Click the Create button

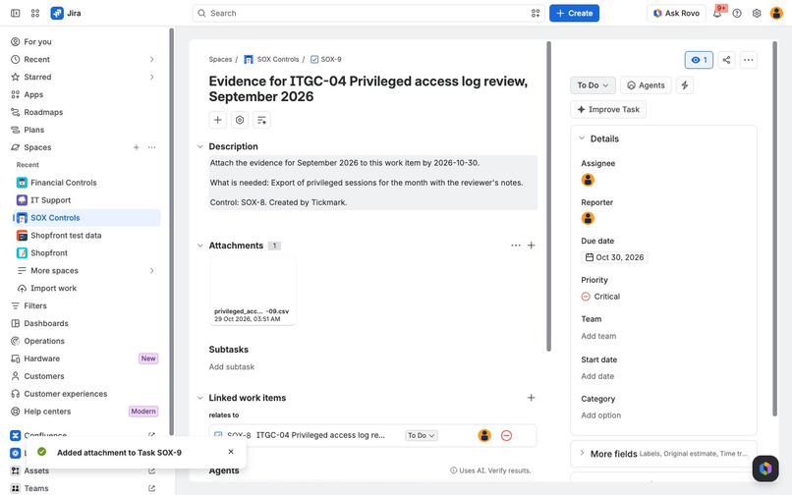[574, 13]
